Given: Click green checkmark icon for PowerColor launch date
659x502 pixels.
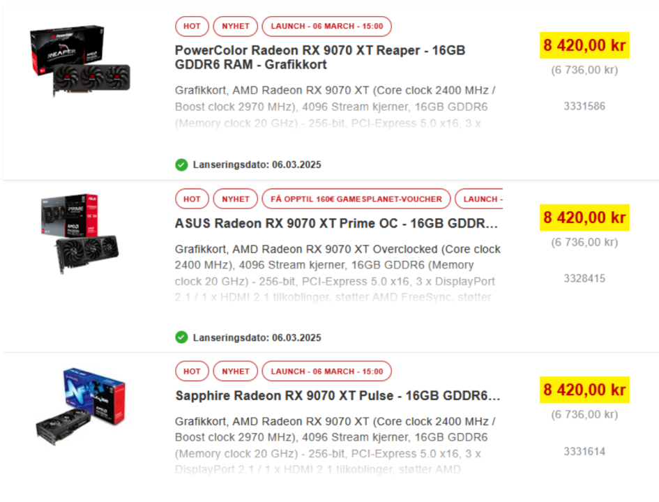Looking at the screenshot, I should pyautogui.click(x=181, y=165).
